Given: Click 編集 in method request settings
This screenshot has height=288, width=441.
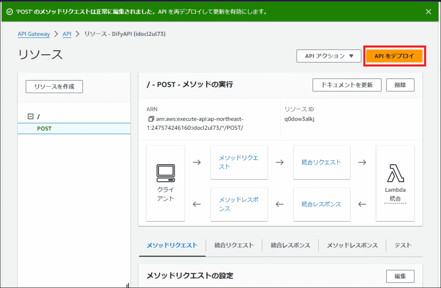Looking at the screenshot, I should (x=400, y=276).
